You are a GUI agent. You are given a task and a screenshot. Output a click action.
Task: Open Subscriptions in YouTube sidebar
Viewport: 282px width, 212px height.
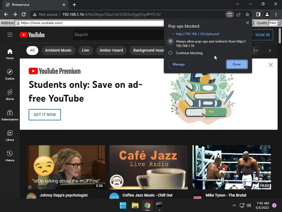10,115
